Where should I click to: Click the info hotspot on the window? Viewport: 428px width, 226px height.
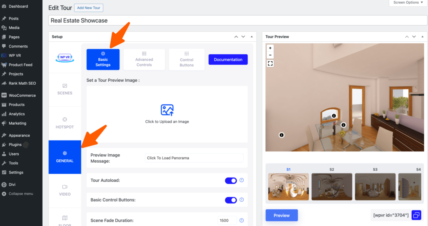334,116
